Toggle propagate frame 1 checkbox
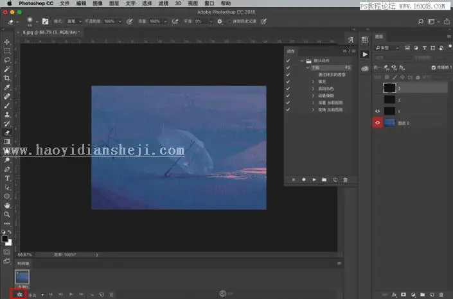 (433, 67)
